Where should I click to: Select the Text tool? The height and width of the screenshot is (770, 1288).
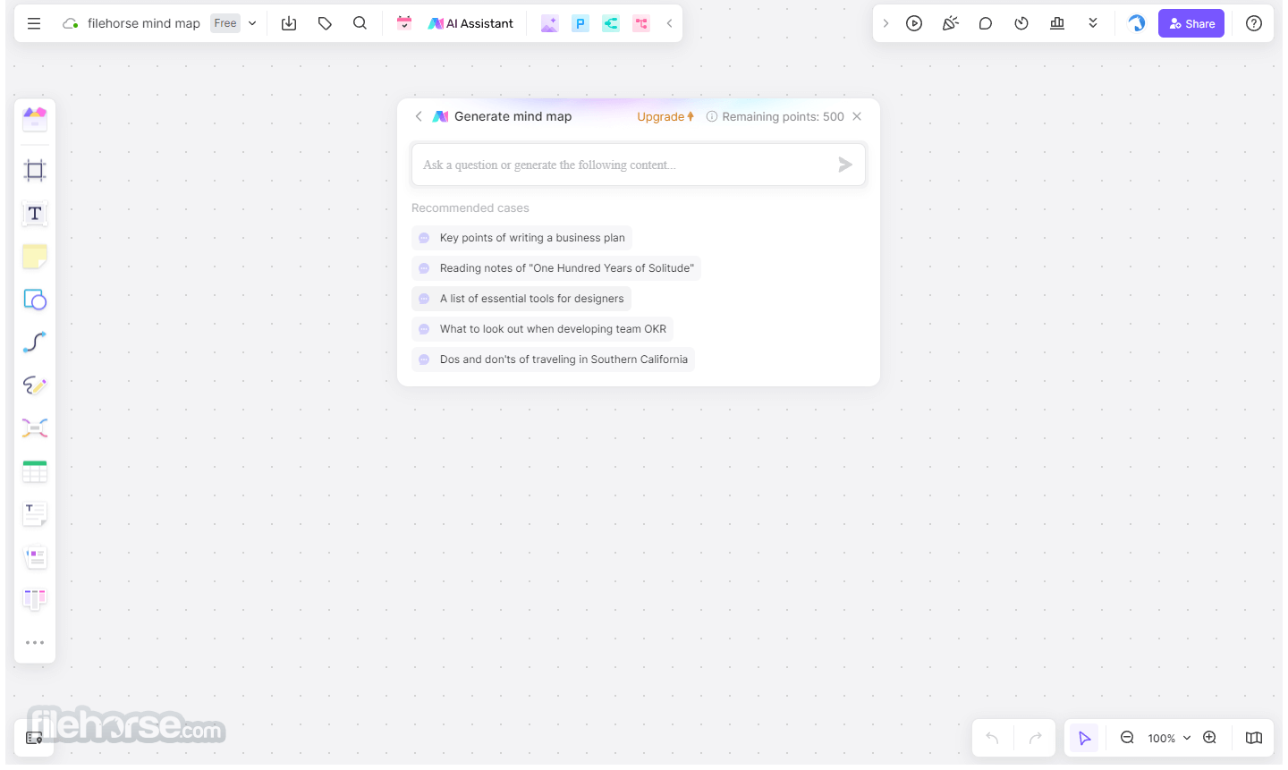(x=35, y=213)
